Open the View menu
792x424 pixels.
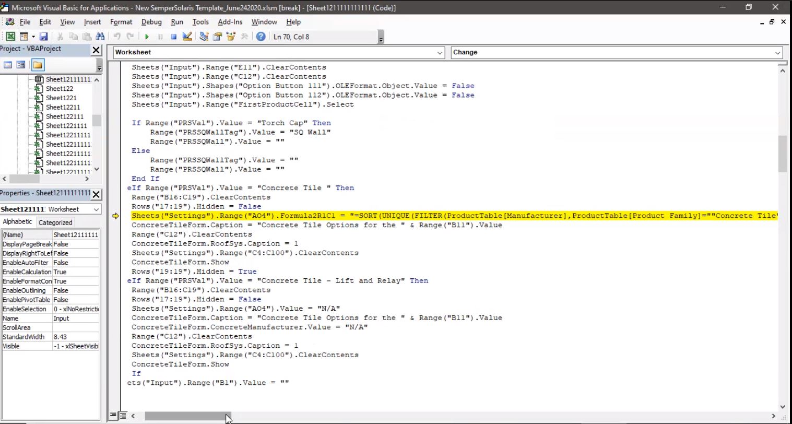[x=67, y=22]
